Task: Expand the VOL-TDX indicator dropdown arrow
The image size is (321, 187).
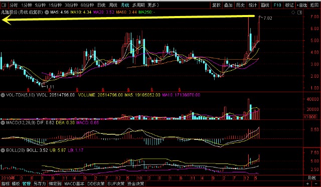Action: 3,95
